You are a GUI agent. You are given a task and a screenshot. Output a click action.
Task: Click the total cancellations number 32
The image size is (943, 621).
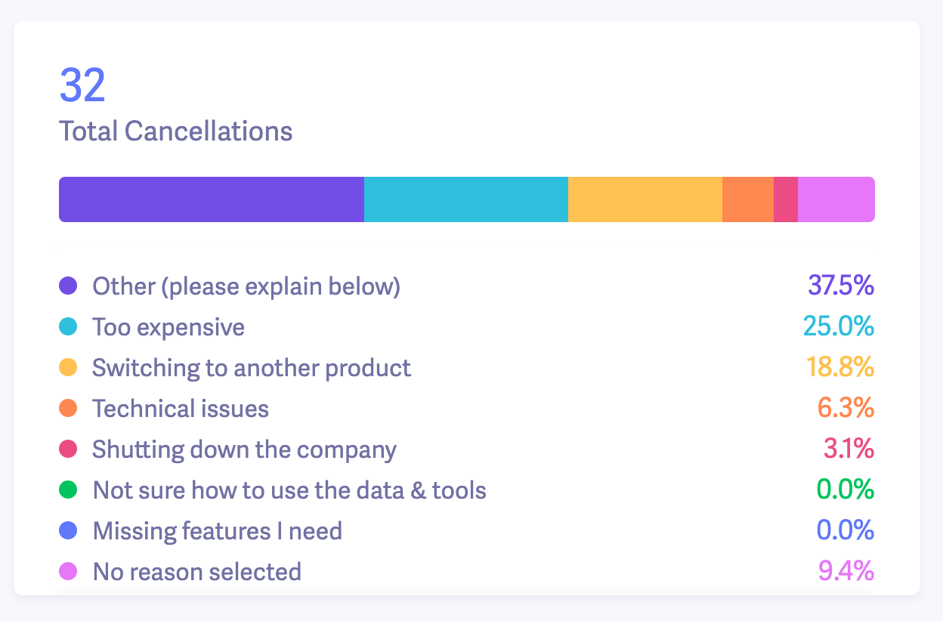point(82,86)
